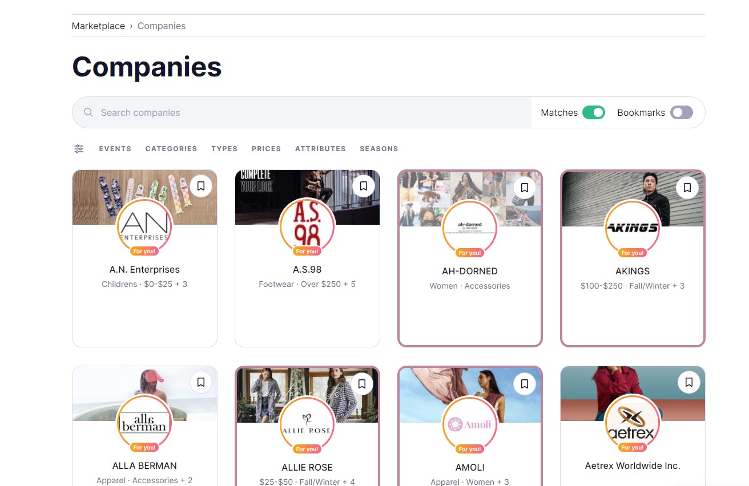749x486 pixels.
Task: Expand the TYPES filter
Action: pyautogui.click(x=224, y=149)
